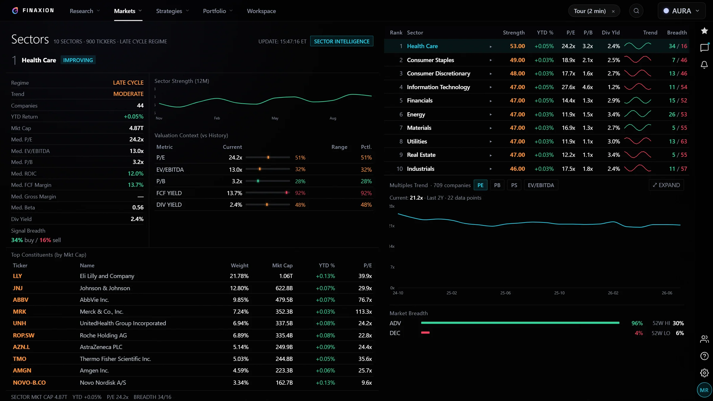The image size is (713, 401).
Task: Click the Sector Intelligence button
Action: (342, 41)
